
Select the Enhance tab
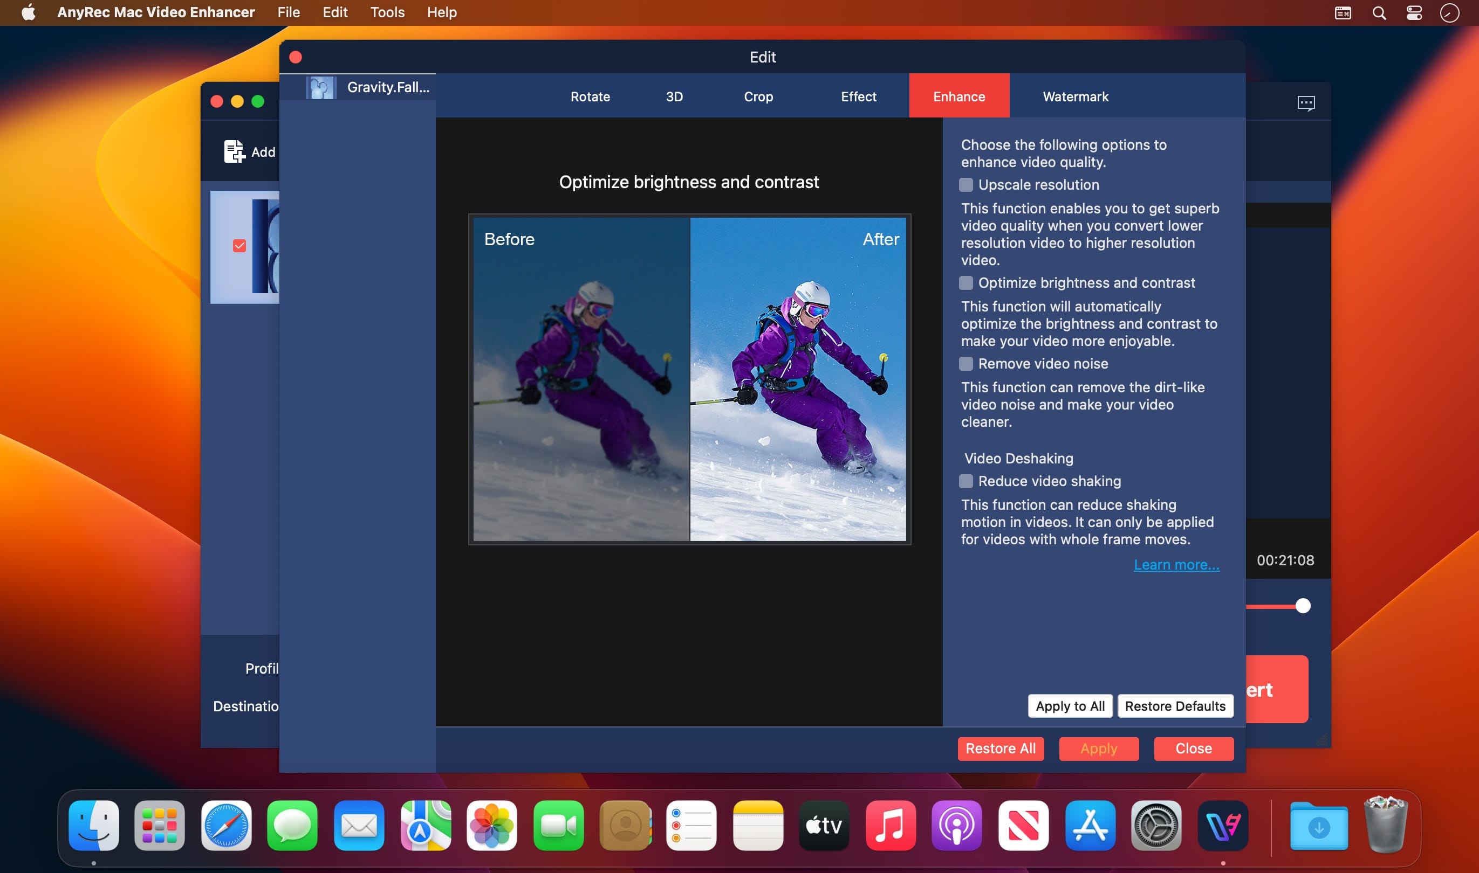(x=959, y=96)
